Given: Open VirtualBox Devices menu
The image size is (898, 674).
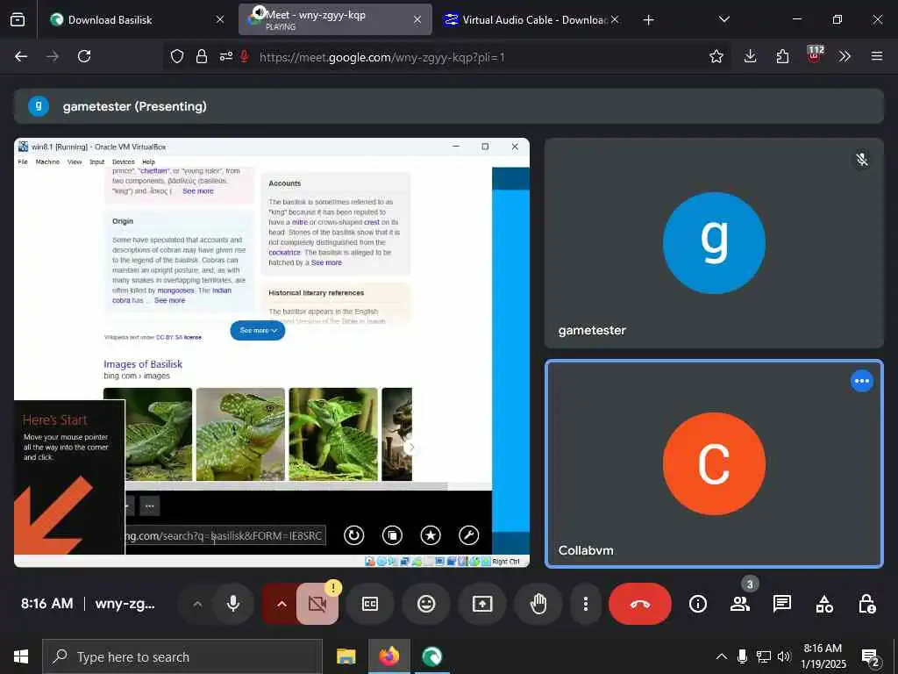Looking at the screenshot, I should point(123,162).
